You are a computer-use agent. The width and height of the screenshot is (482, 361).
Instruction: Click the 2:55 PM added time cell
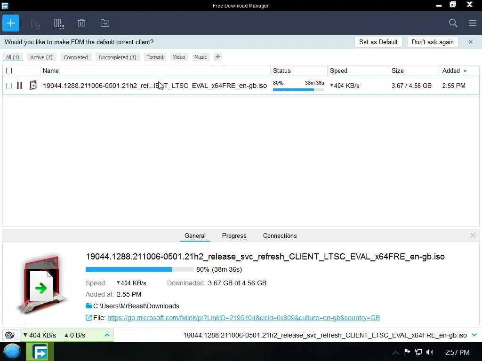454,86
